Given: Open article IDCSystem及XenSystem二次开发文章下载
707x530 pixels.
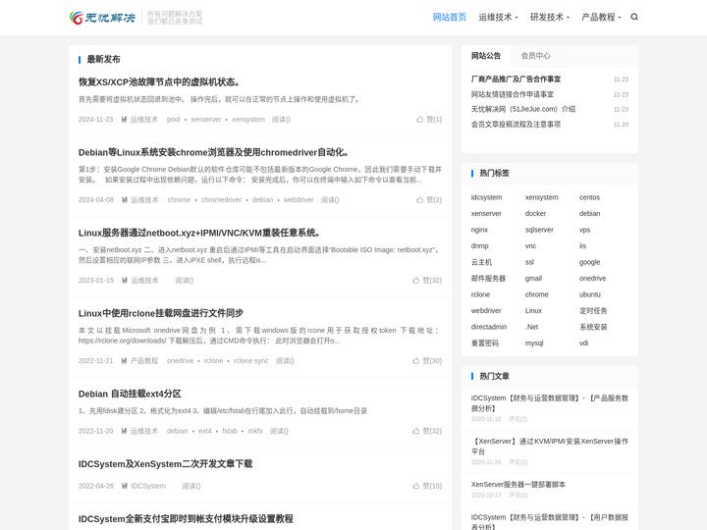Looking at the screenshot, I should point(166,464).
